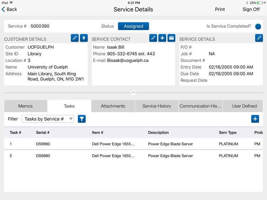Image resolution: width=267 pixels, height=200 pixels.
Task: Tap 5:21 PM clock in status bar
Action: 134,3
